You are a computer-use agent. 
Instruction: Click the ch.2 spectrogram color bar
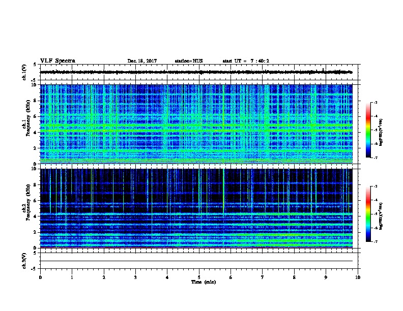click(368, 214)
